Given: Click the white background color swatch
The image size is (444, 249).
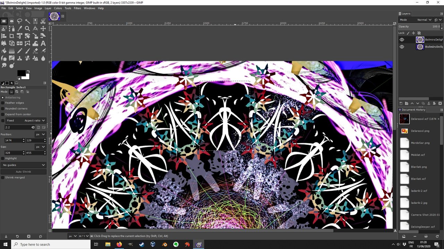Looking at the screenshot, I should [x=27, y=77].
